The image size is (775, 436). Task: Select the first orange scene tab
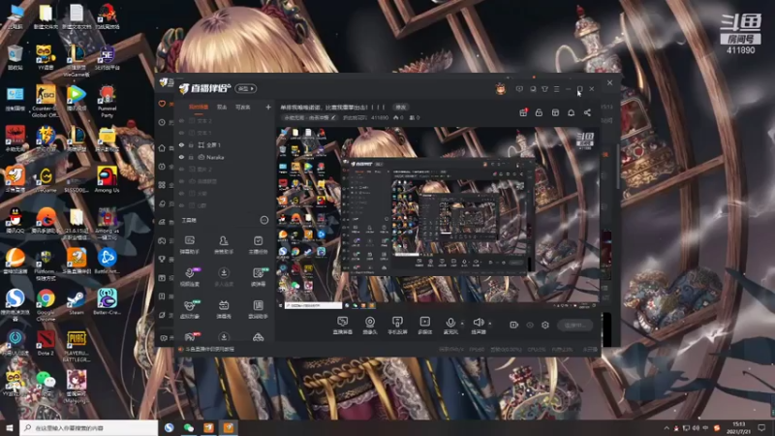click(x=199, y=107)
